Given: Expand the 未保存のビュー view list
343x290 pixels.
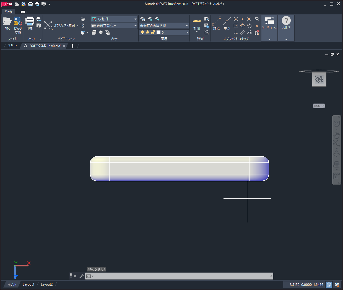Looking at the screenshot, I should [135, 25].
